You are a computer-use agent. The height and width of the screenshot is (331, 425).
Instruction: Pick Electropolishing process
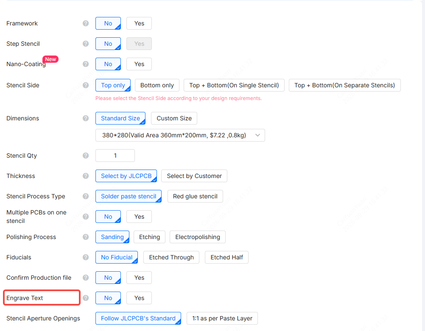pyautogui.click(x=198, y=237)
